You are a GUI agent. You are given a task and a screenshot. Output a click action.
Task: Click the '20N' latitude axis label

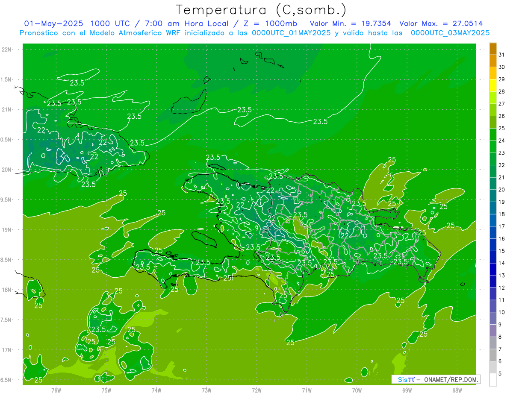[7, 170]
